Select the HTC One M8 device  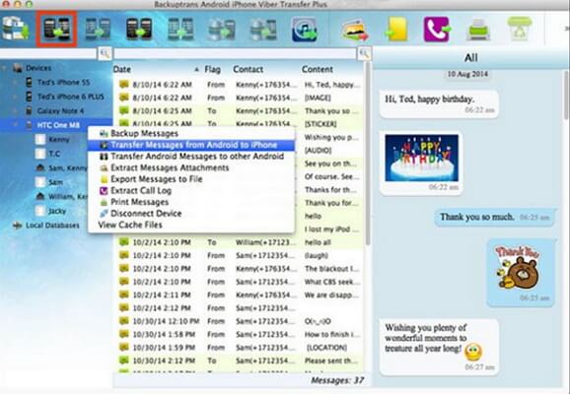[58, 125]
